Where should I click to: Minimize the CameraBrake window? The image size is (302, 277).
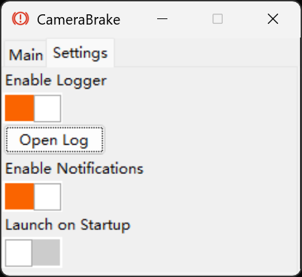(162, 19)
